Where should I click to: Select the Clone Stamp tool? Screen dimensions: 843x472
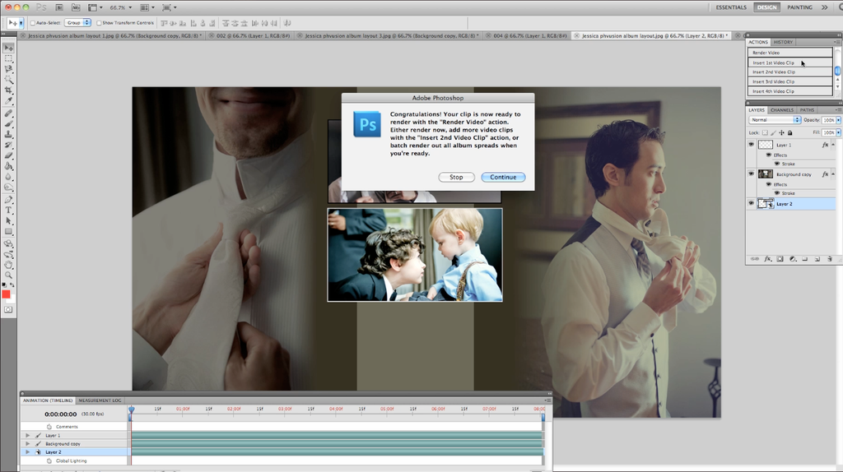[8, 134]
